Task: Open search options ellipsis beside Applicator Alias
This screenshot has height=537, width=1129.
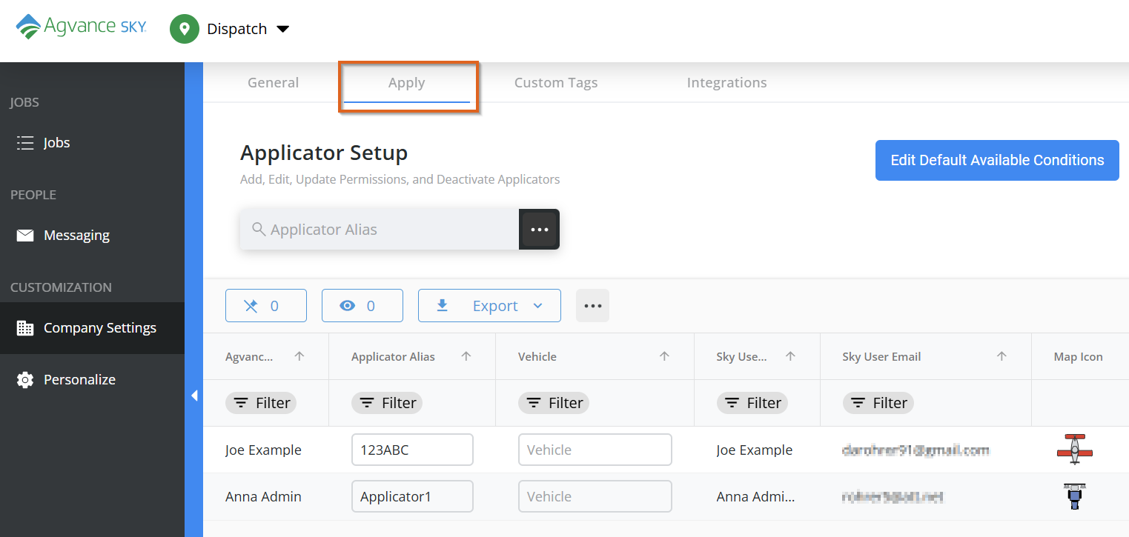Action: click(540, 230)
